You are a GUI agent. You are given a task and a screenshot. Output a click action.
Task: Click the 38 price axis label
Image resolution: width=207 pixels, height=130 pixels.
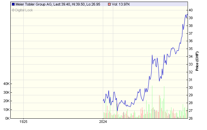pyautogui.click(x=191, y=26)
